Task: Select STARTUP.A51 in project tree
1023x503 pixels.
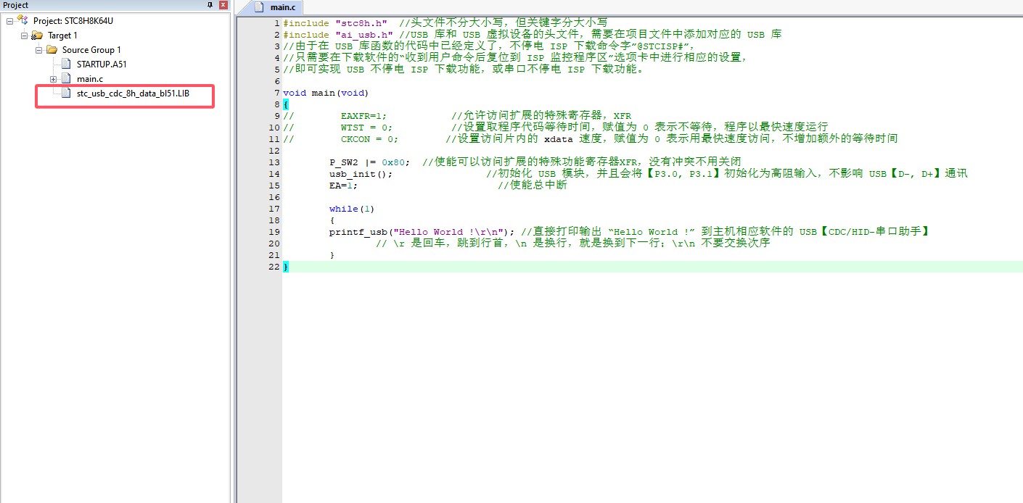Action: click(x=102, y=65)
